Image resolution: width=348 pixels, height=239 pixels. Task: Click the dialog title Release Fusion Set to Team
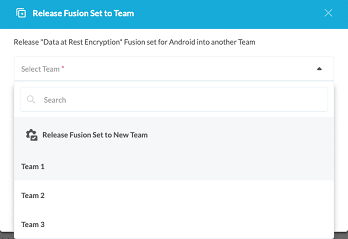pos(83,13)
